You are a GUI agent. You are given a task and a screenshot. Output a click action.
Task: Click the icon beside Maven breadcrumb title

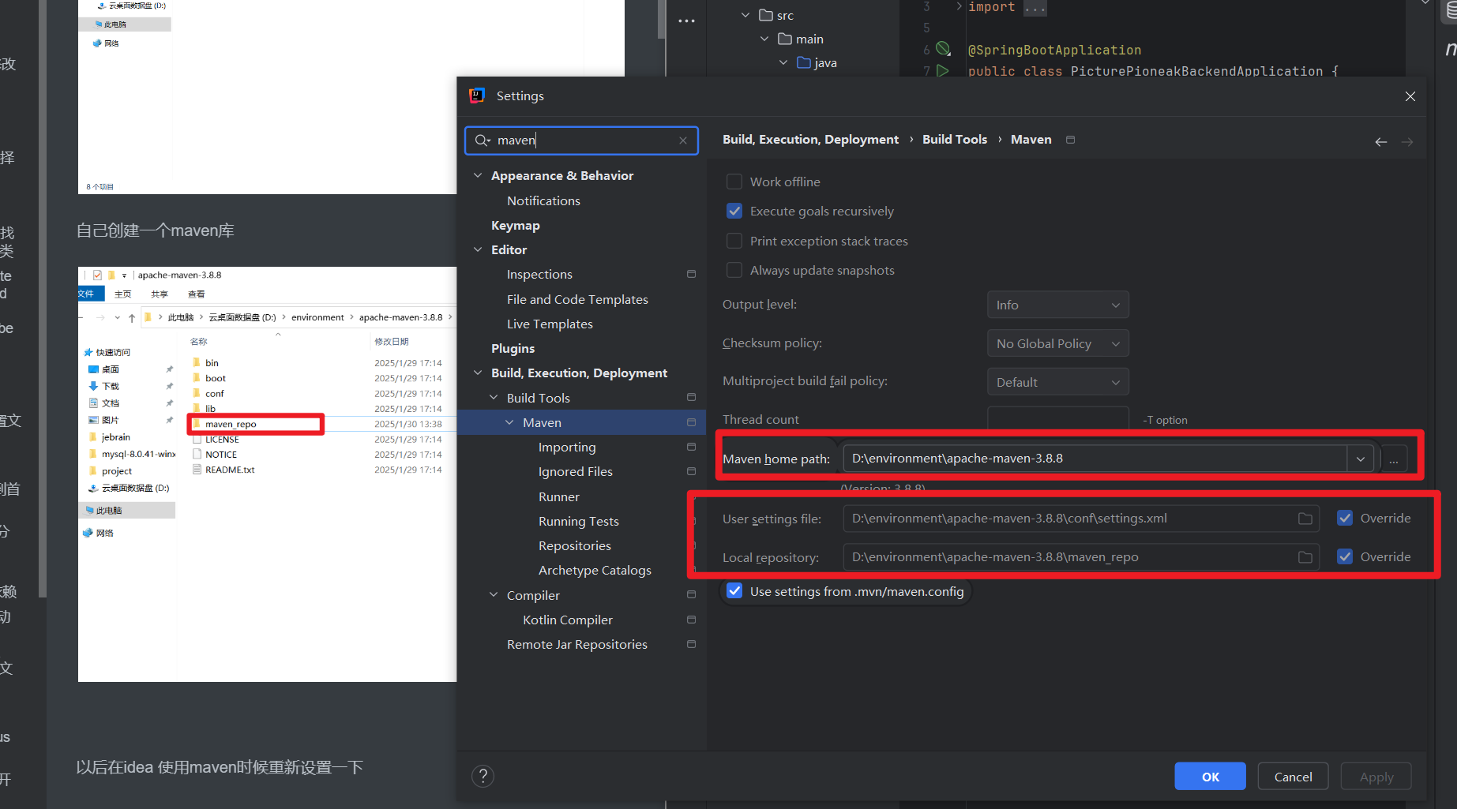click(1071, 140)
